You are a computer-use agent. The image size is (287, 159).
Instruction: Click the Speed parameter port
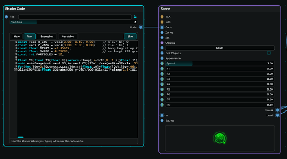point(162,64)
